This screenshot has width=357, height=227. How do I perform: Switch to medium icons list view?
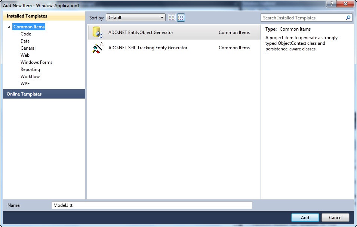point(181,18)
